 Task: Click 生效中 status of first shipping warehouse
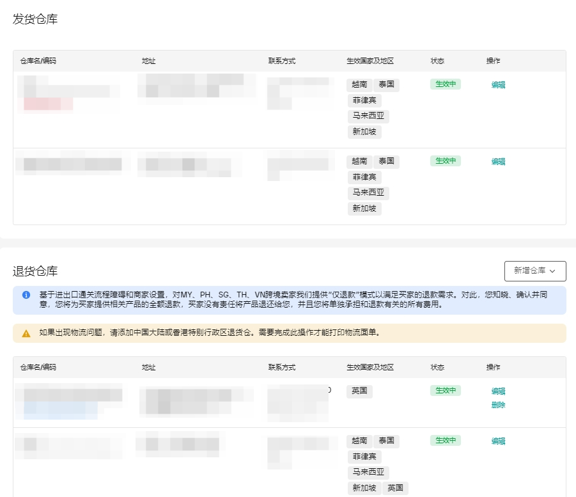coord(446,84)
